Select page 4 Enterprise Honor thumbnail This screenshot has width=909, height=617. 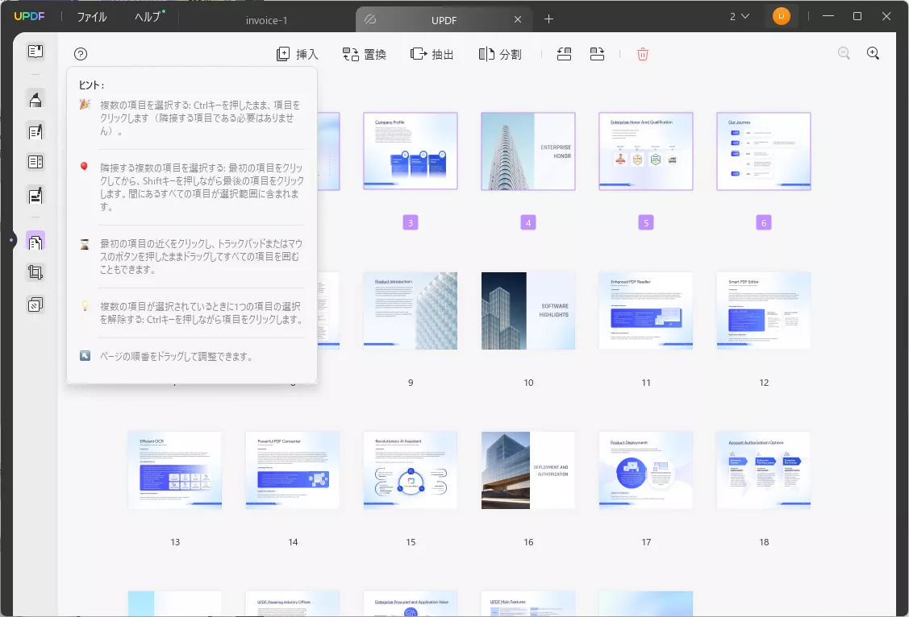click(528, 151)
